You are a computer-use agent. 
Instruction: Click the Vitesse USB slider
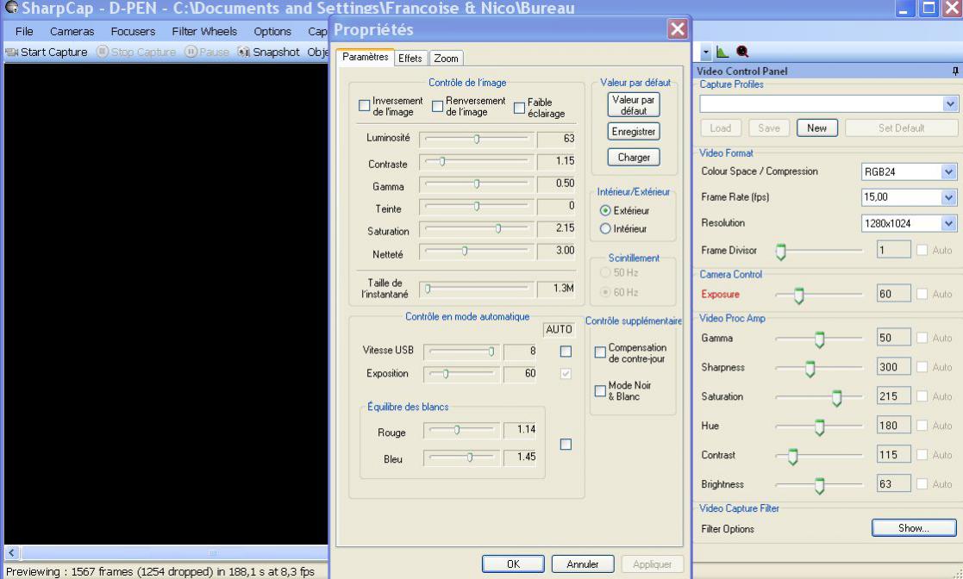pyautogui.click(x=461, y=352)
